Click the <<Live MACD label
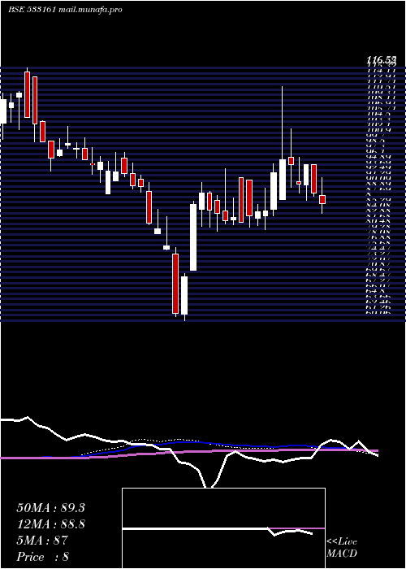The image size is (406, 569). coord(342,548)
